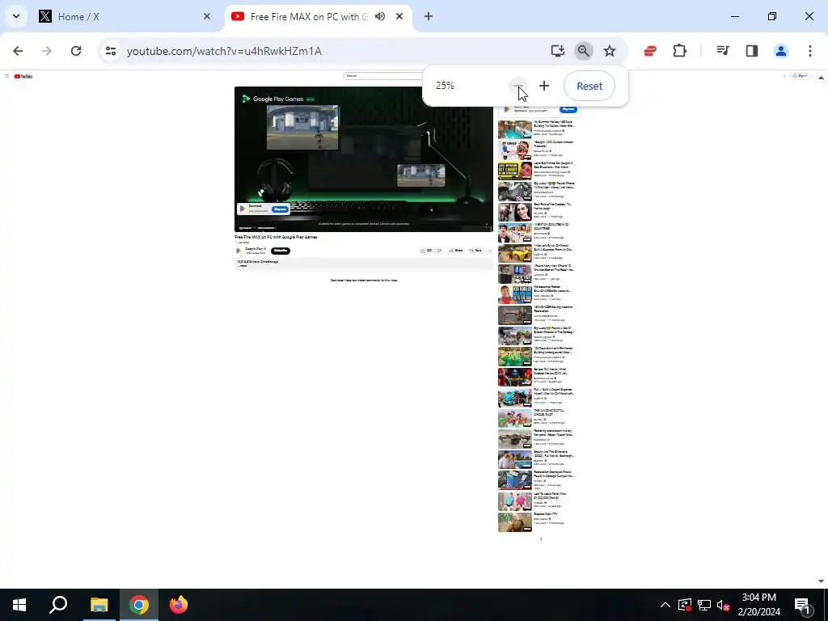Screen dimensions: 828x621
Task: Open the sewing machine restoration thumbnail
Action: click(x=515, y=315)
